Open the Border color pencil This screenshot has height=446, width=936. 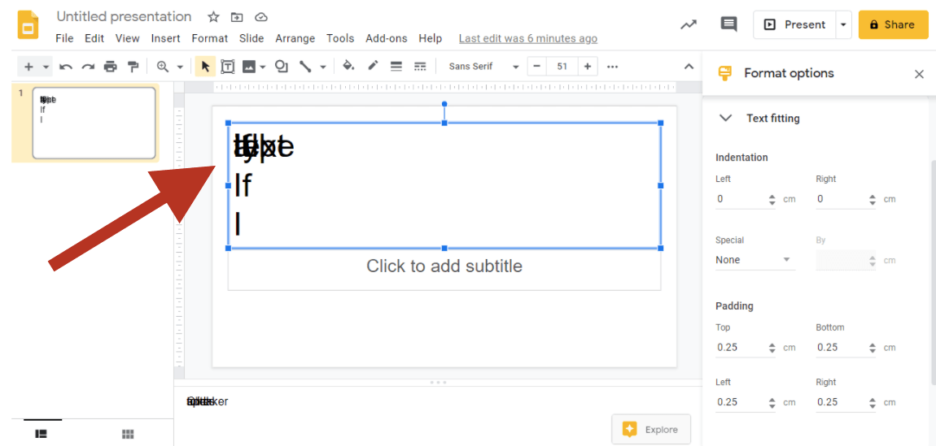click(373, 67)
